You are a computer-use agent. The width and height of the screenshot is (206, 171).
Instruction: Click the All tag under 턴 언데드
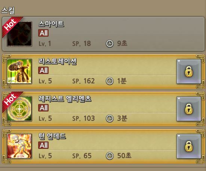pos(43,145)
